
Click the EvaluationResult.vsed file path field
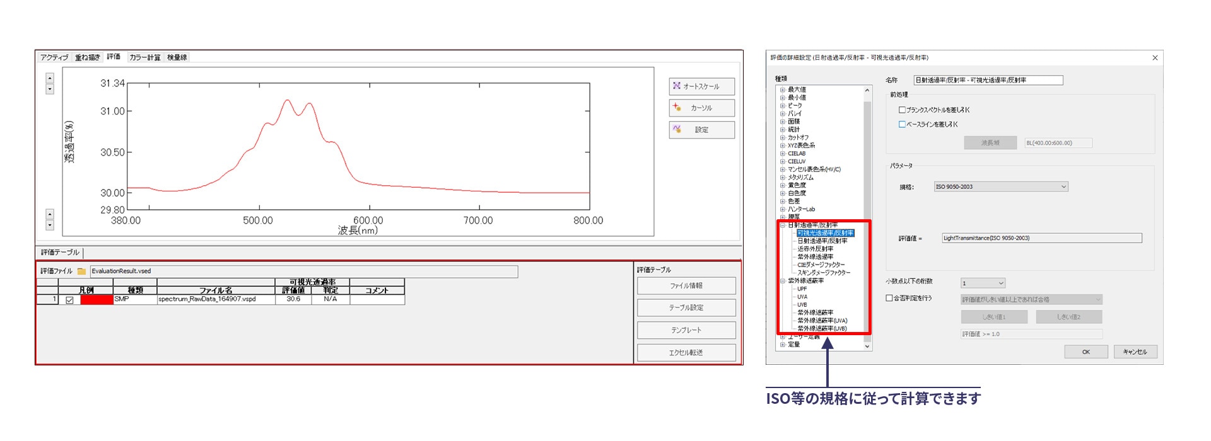click(x=304, y=272)
